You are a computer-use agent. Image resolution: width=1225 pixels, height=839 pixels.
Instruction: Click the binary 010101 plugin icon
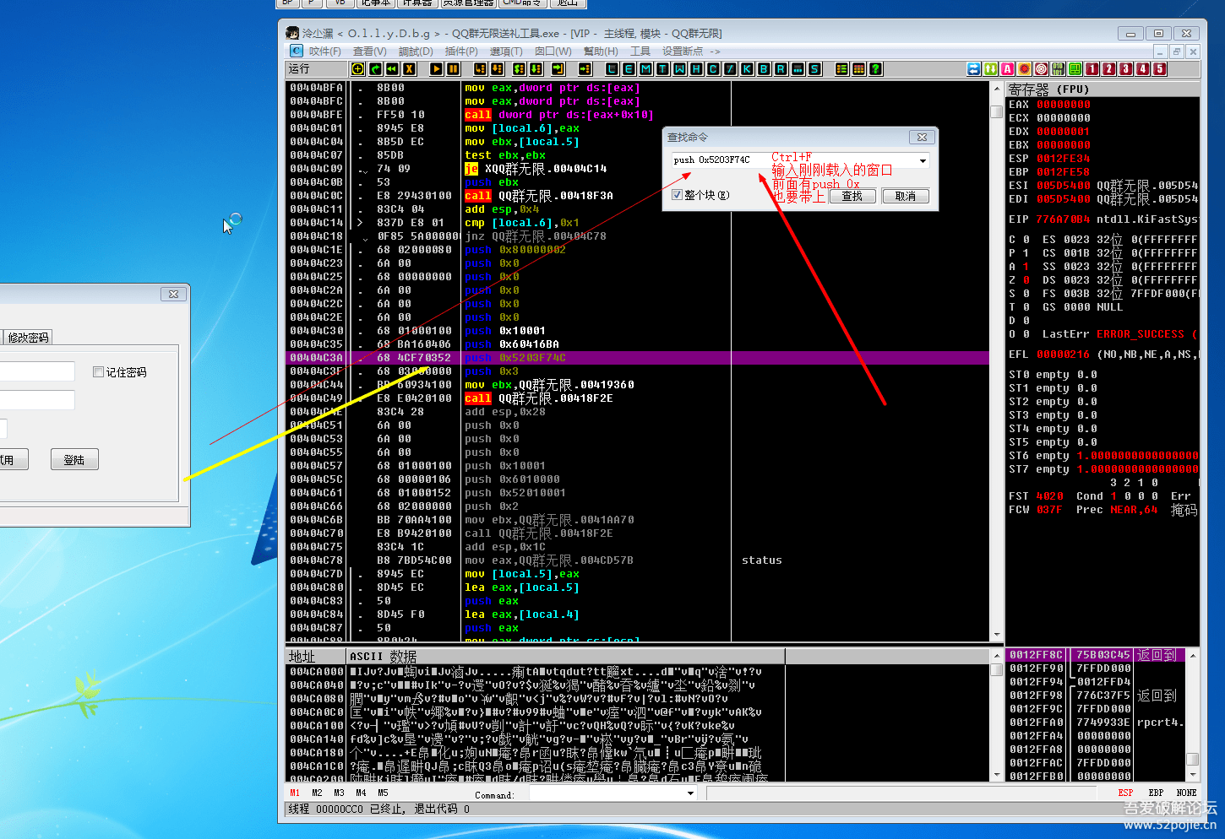pyautogui.click(x=1059, y=69)
